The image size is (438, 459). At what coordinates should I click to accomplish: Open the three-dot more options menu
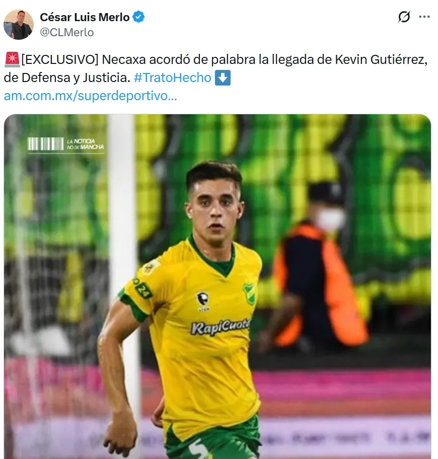[424, 17]
